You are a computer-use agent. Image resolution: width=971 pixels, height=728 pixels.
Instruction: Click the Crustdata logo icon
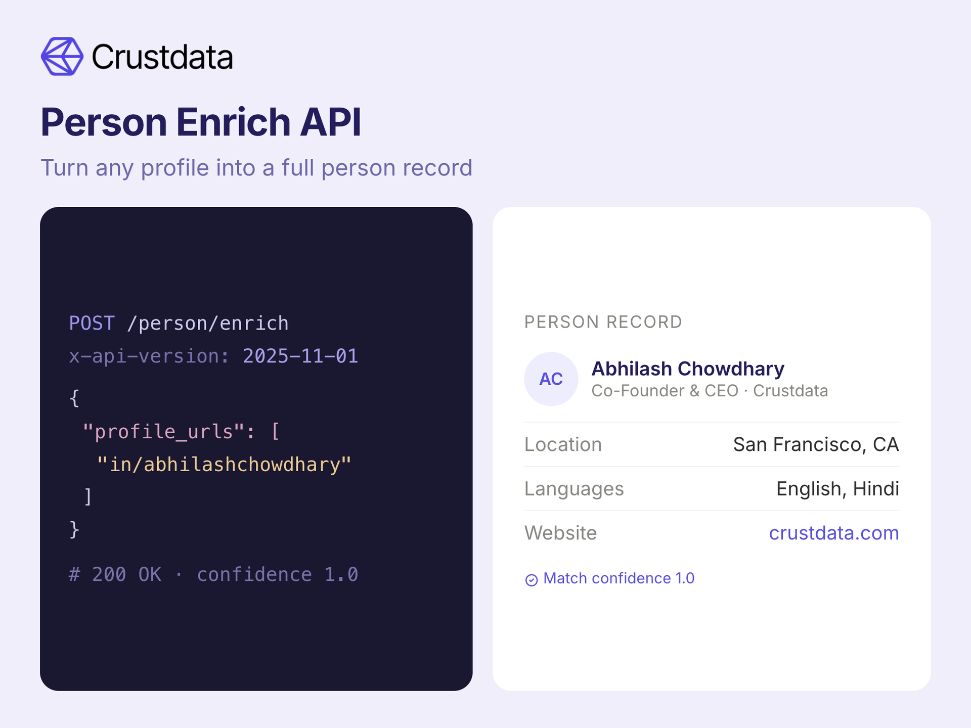point(62,56)
